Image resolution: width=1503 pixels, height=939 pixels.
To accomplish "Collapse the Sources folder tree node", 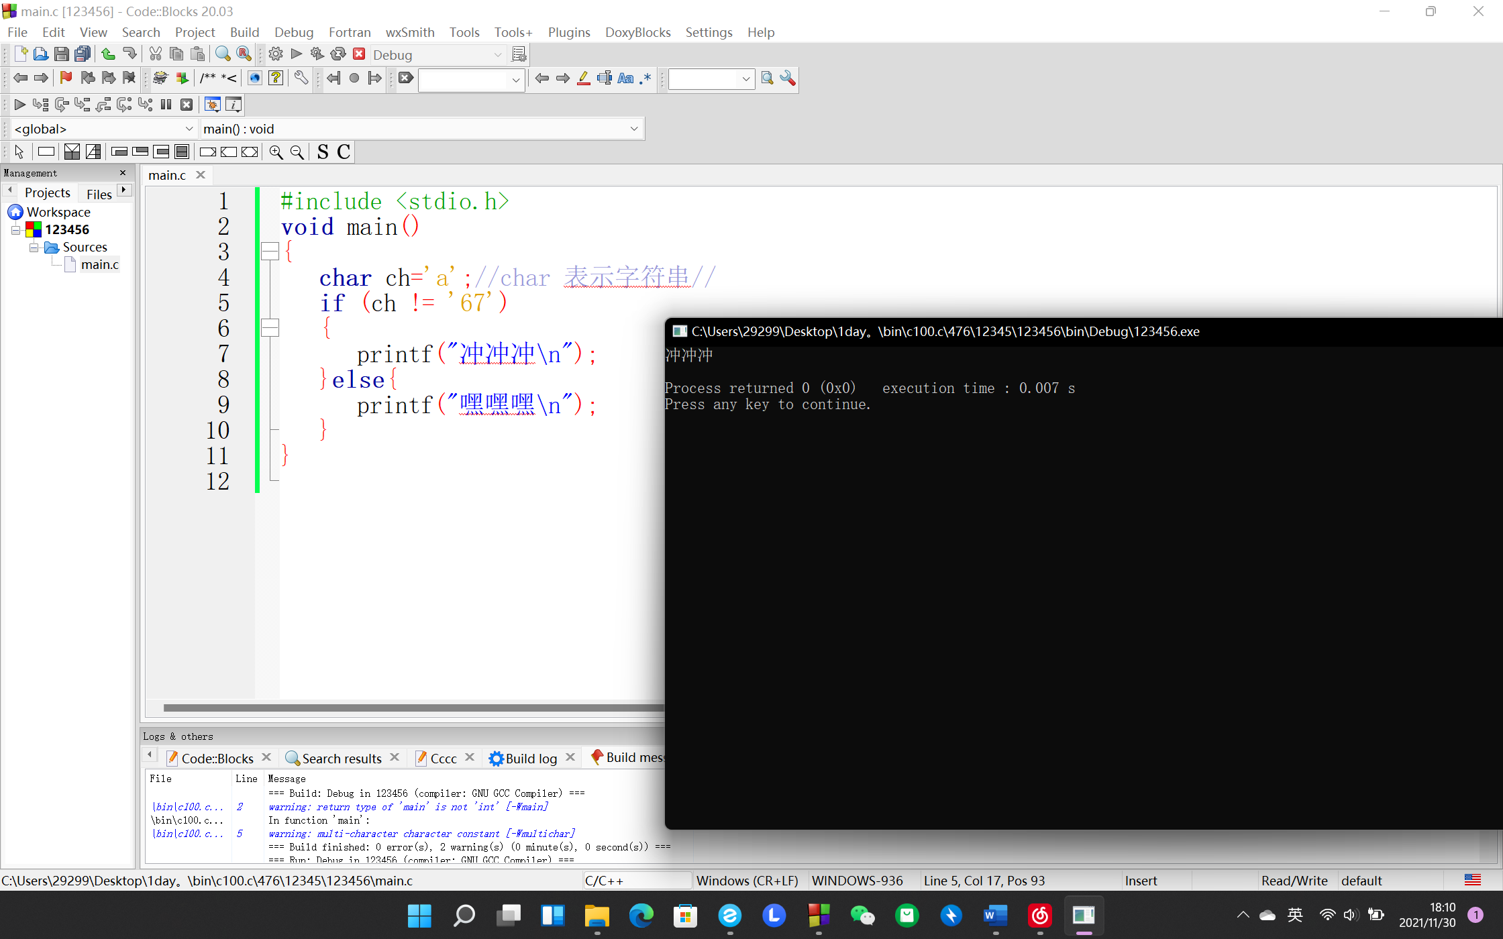I will (x=34, y=247).
